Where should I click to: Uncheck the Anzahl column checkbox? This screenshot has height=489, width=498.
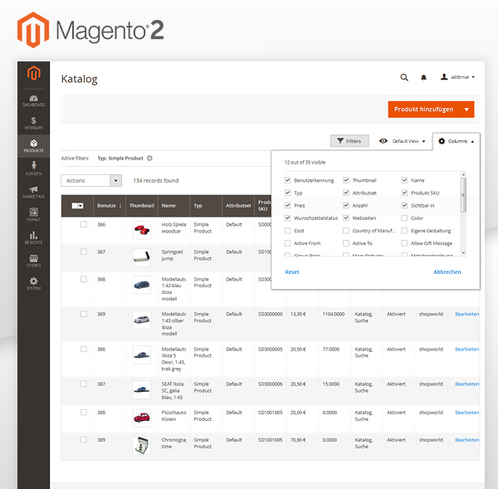346,205
